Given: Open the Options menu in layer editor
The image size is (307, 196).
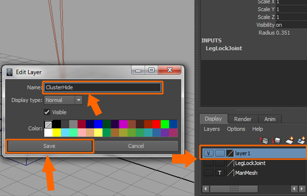Looking at the screenshot, I should pos(236,129).
